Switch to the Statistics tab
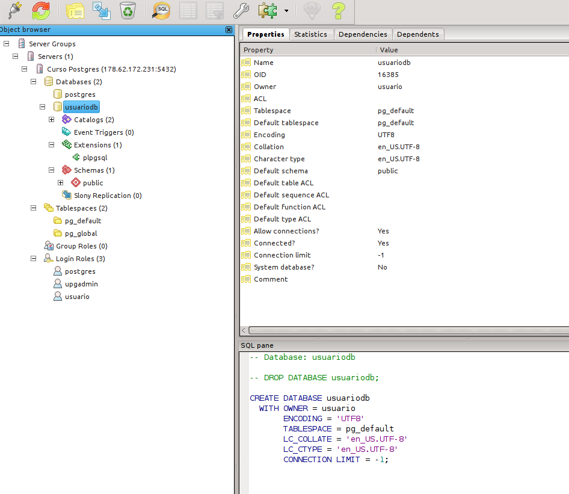The width and height of the screenshot is (569, 494). click(x=311, y=34)
